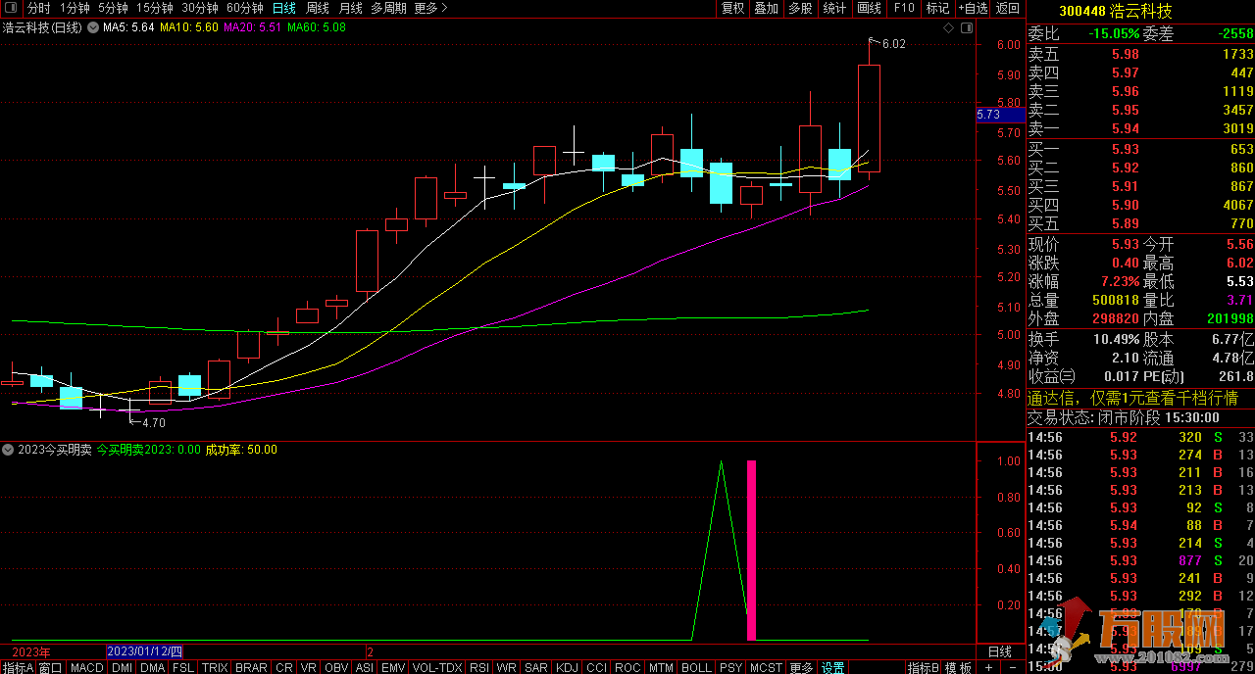The height and width of the screenshot is (674, 1255).
Task: Select the 15分钟 period tab
Action: coord(155,8)
